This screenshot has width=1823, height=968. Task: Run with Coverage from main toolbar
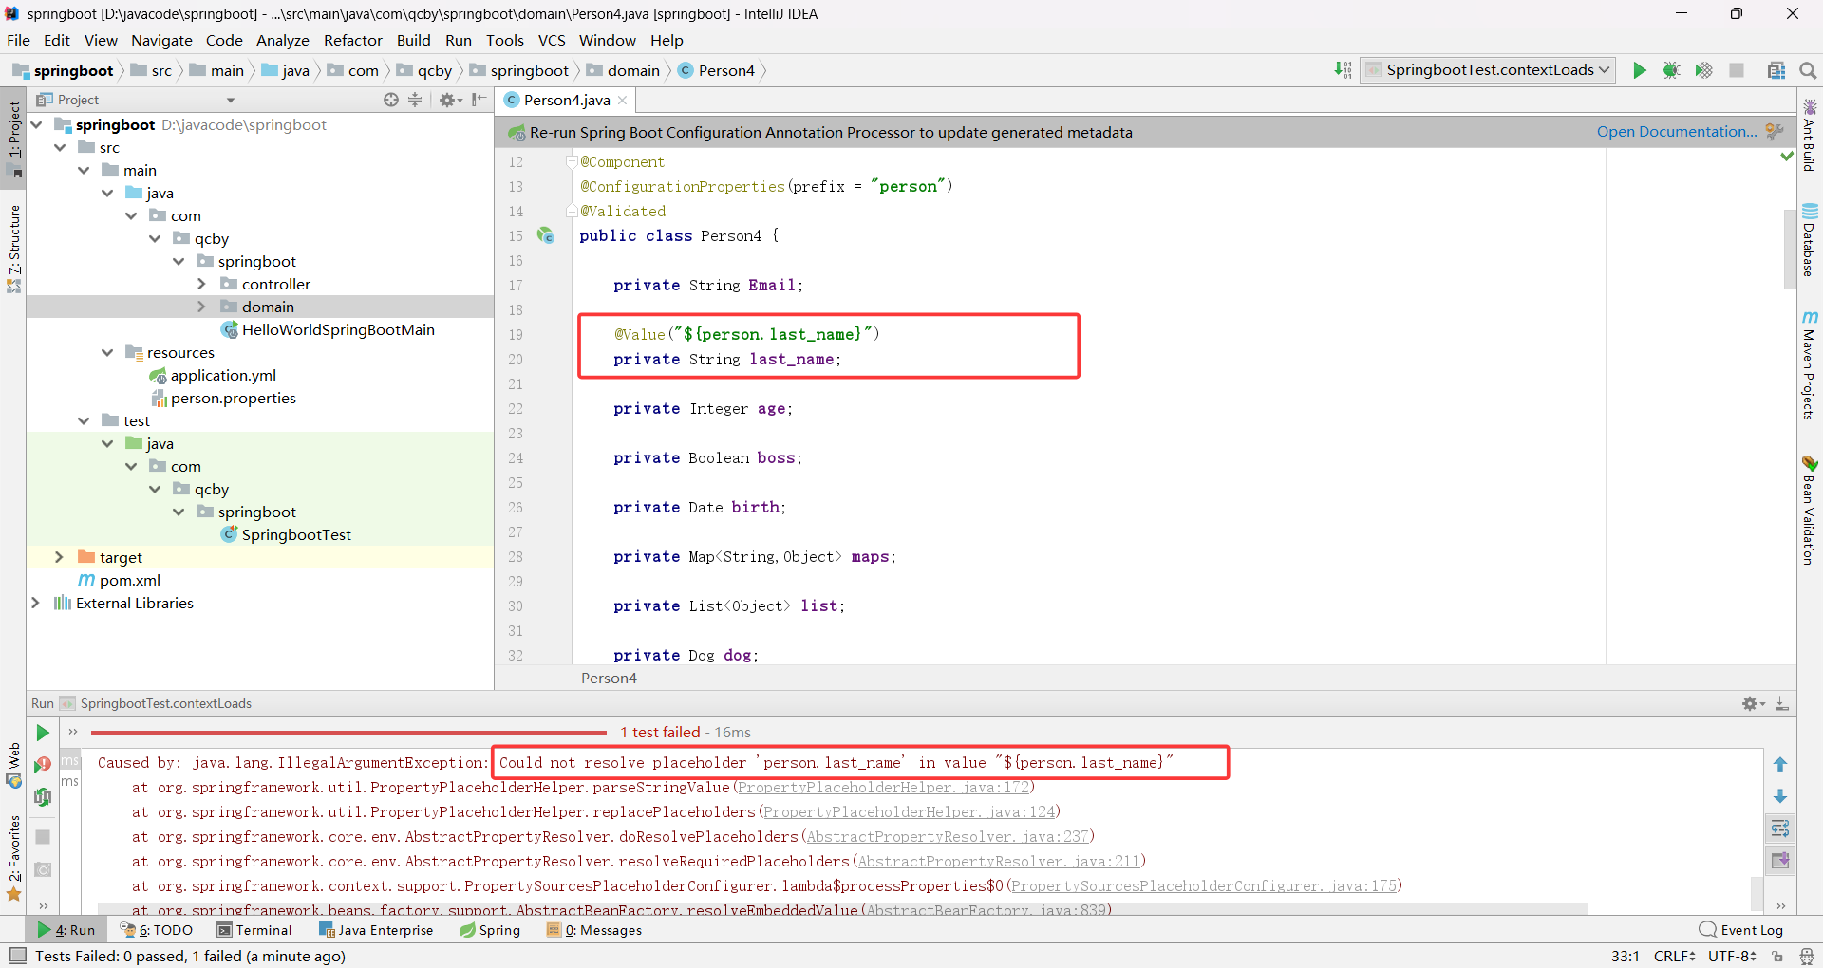(x=1703, y=70)
